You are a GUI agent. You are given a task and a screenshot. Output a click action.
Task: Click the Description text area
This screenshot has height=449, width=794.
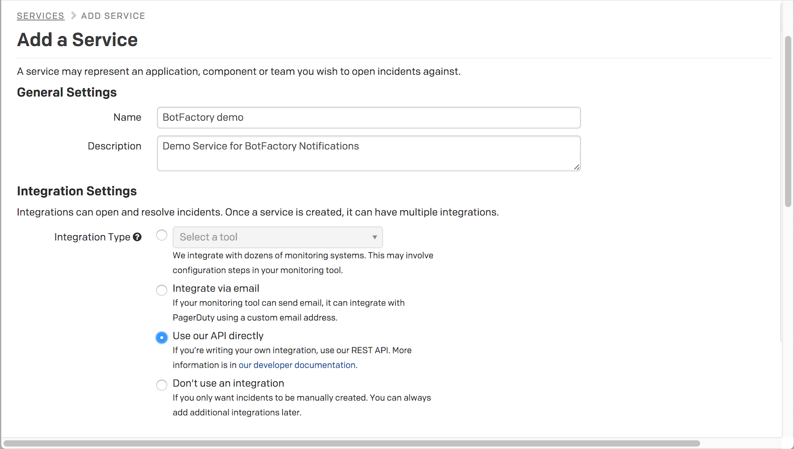point(369,153)
